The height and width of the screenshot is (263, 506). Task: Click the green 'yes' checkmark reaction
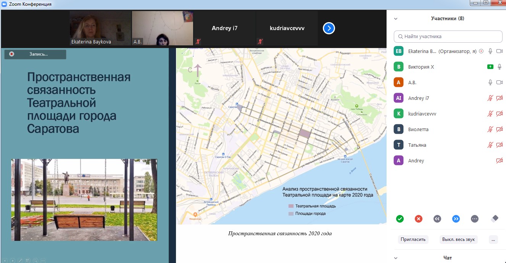click(x=400, y=219)
